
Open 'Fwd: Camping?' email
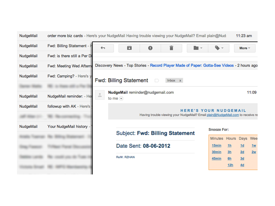point(55,76)
